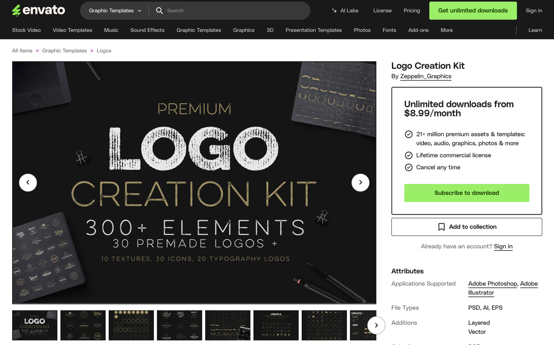Screen dimensions: 554x345
Task: Click Sign in in the header
Action: (x=534, y=11)
